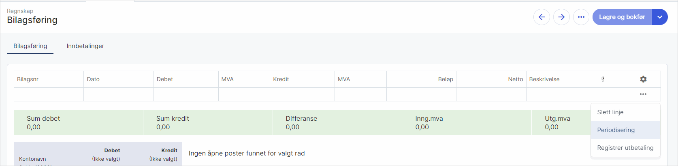The width and height of the screenshot is (678, 166).
Task: Choose Registrer utbetaling menu entry
Action: (625, 148)
